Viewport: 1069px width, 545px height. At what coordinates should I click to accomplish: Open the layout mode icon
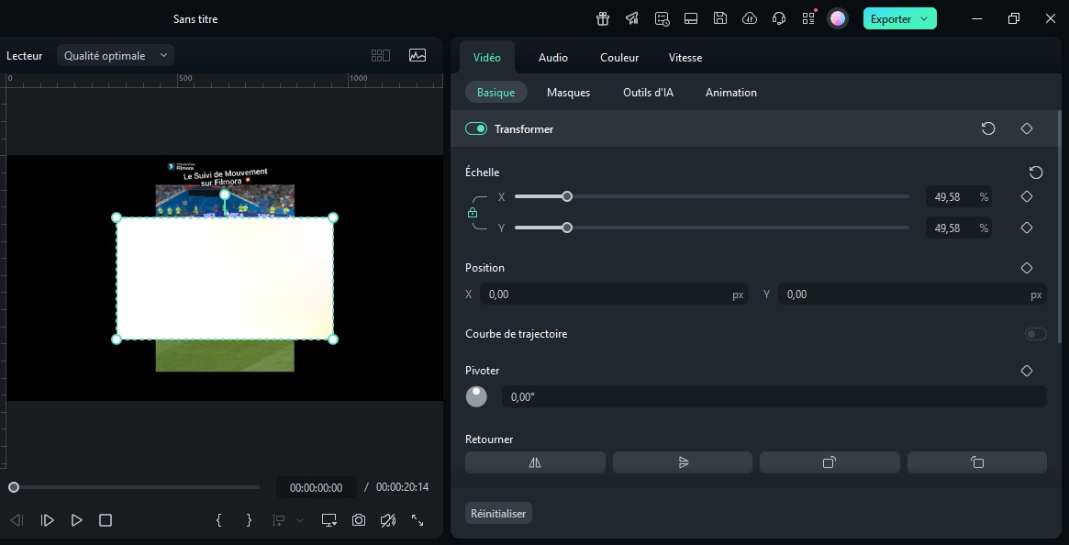click(691, 18)
